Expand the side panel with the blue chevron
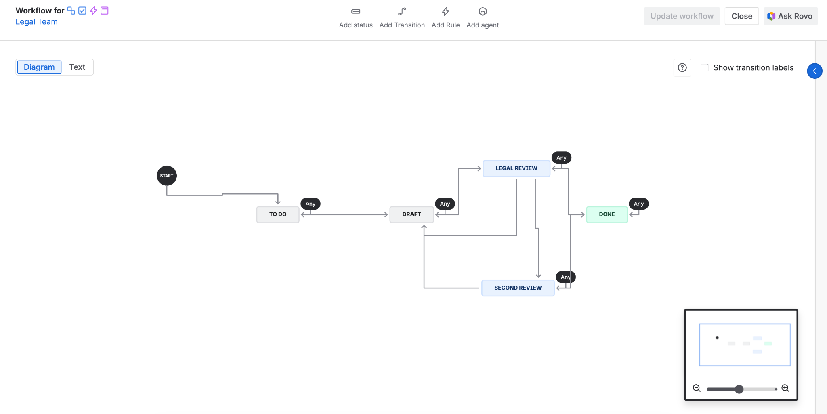 click(814, 71)
